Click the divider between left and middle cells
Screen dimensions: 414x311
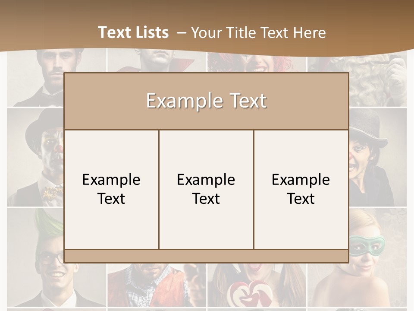[x=159, y=189]
